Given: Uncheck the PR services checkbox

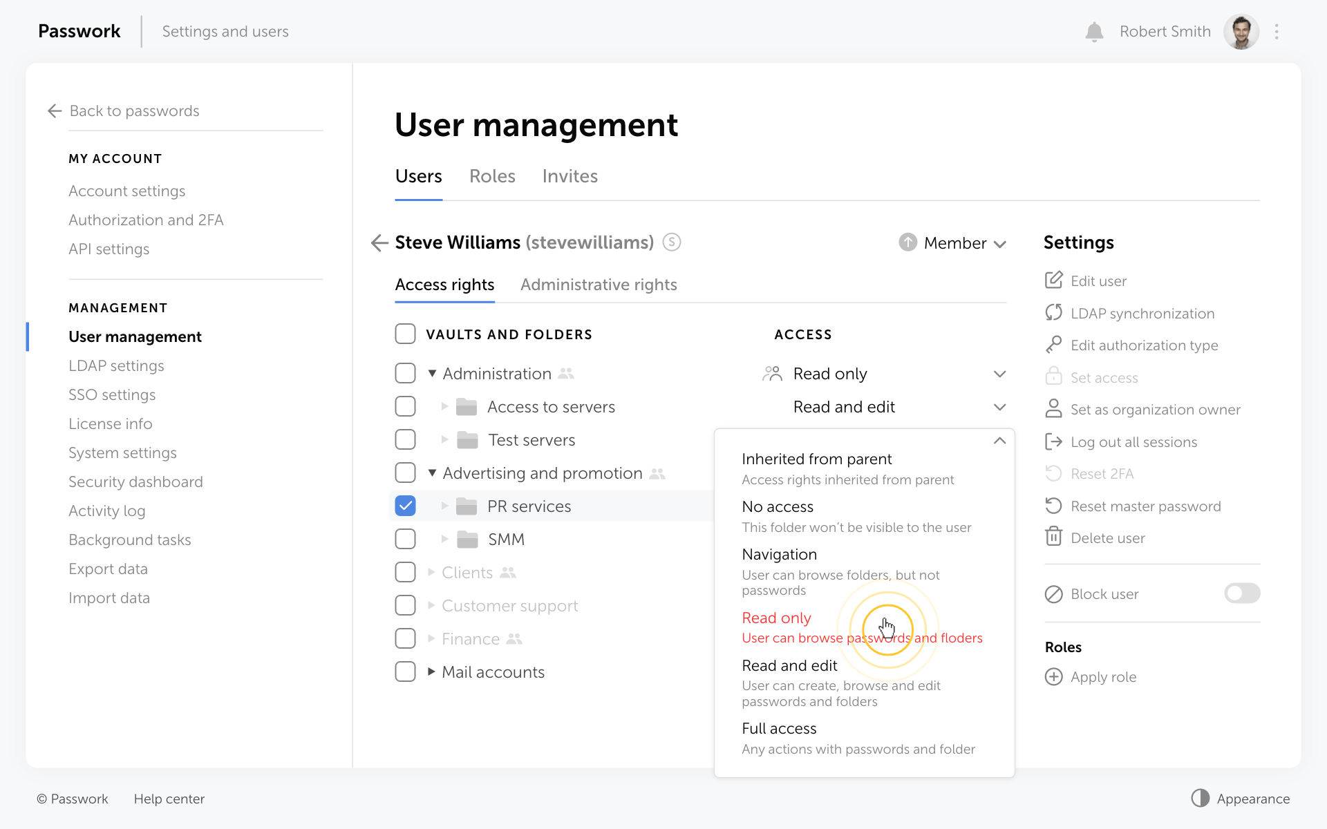Looking at the screenshot, I should [x=406, y=506].
